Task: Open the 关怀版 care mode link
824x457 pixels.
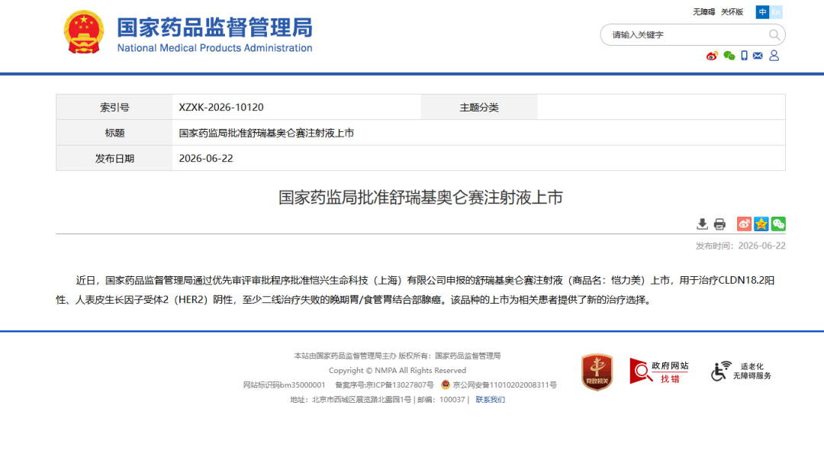Action: coord(732,12)
